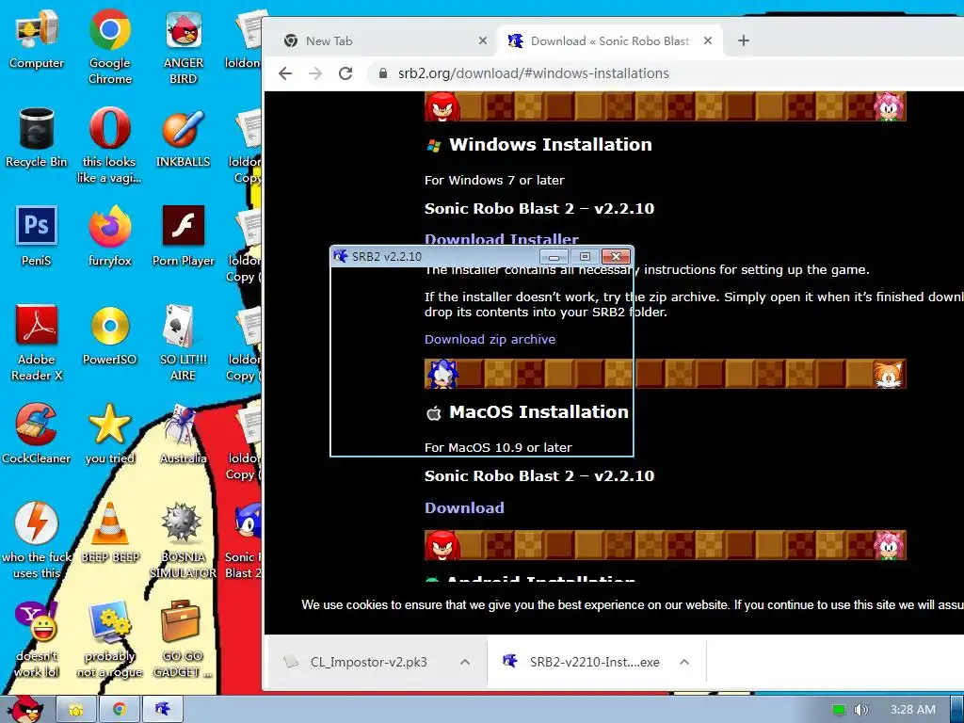Click the volume speaker tray icon
This screenshot has width=964, height=723.
coord(861,710)
